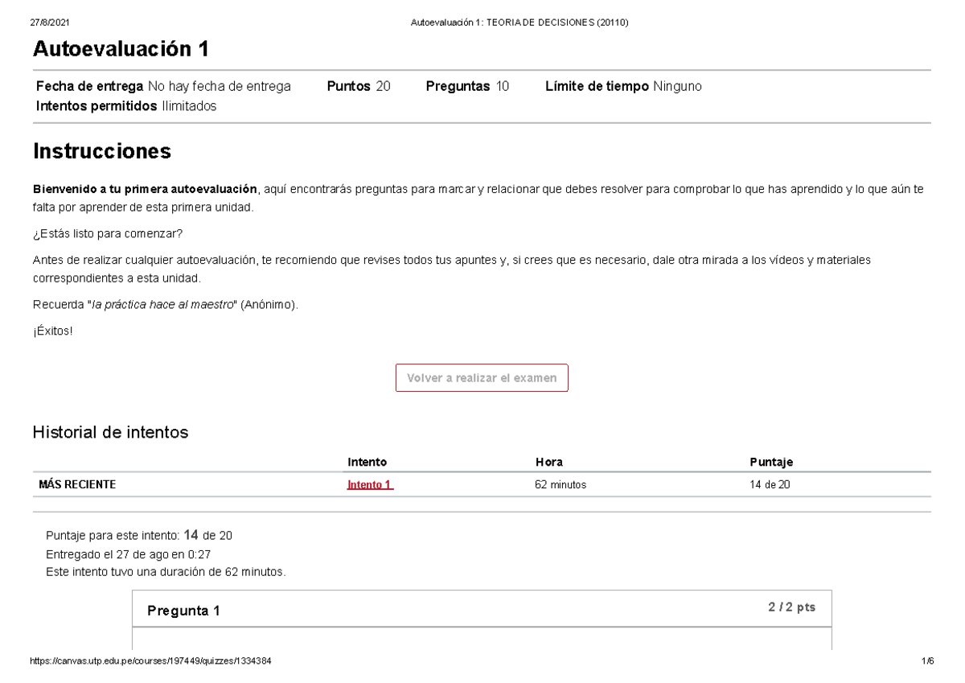Click the Pregunta 1 question header
The width and height of the screenshot is (965, 683).
pos(183,611)
